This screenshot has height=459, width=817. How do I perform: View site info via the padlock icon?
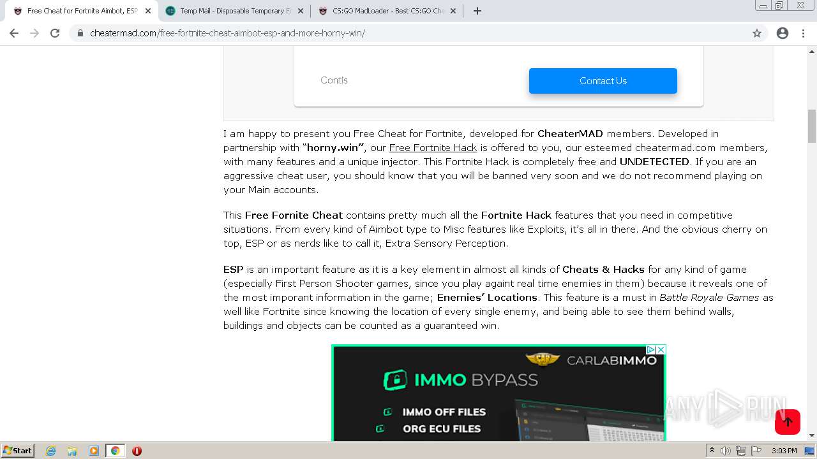coord(80,33)
